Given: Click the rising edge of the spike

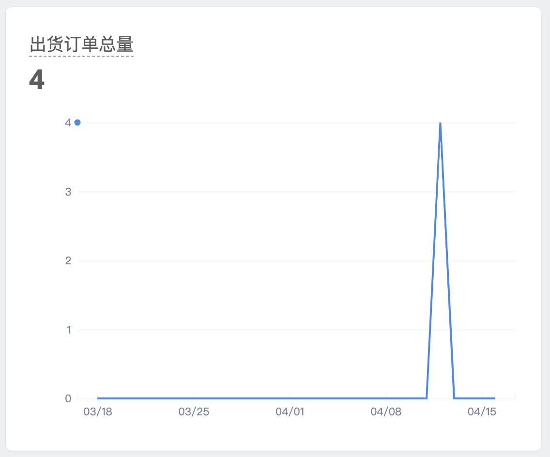Looking at the screenshot, I should point(433,260).
